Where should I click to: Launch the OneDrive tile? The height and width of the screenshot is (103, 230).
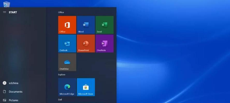[x=67, y=62]
